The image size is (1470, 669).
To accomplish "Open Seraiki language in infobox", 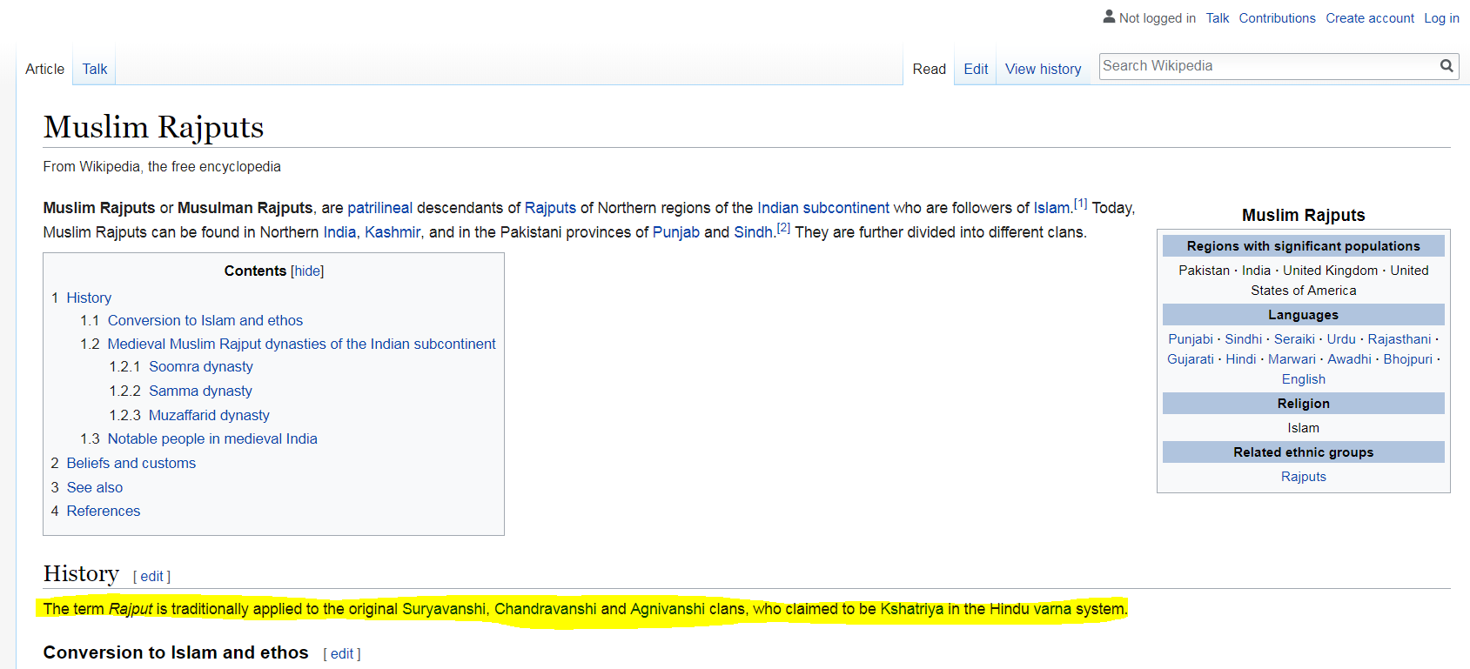I will tap(1294, 339).
